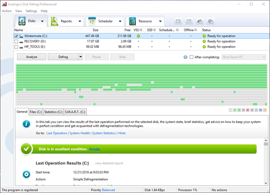Click Wintermute (C:) drive icon
The height and width of the screenshot is (193, 270).
point(21,36)
